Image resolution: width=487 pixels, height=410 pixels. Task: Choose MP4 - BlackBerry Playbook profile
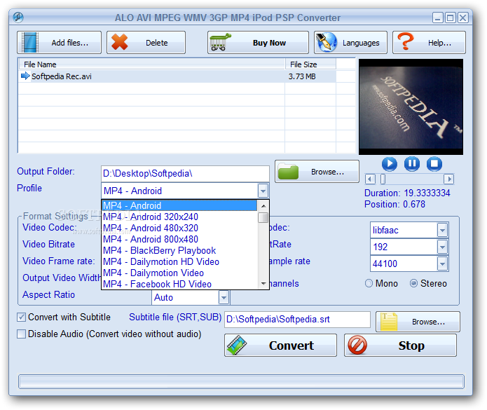[x=180, y=250]
